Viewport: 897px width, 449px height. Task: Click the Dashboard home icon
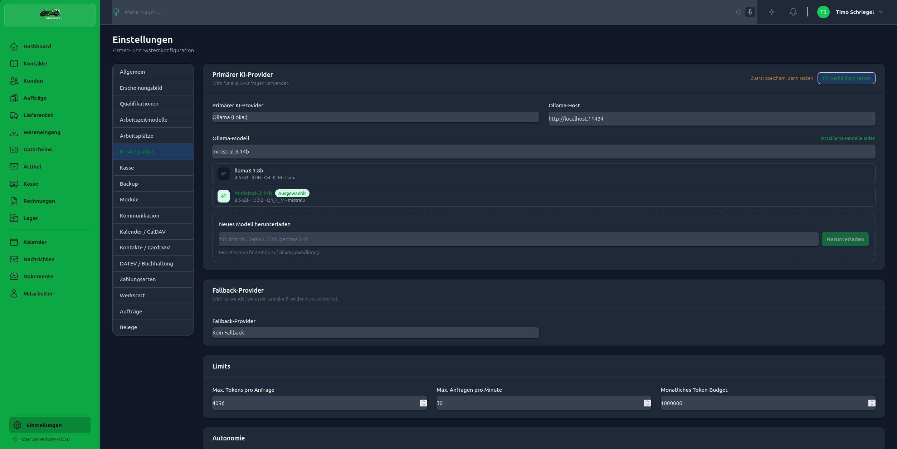coord(14,47)
